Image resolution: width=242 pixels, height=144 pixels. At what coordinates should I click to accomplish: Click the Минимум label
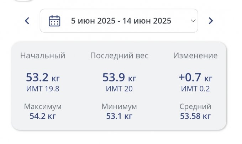(x=119, y=107)
